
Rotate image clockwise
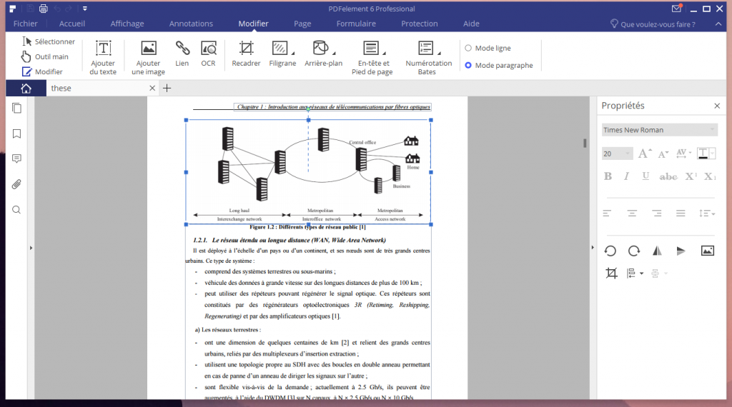click(x=634, y=251)
